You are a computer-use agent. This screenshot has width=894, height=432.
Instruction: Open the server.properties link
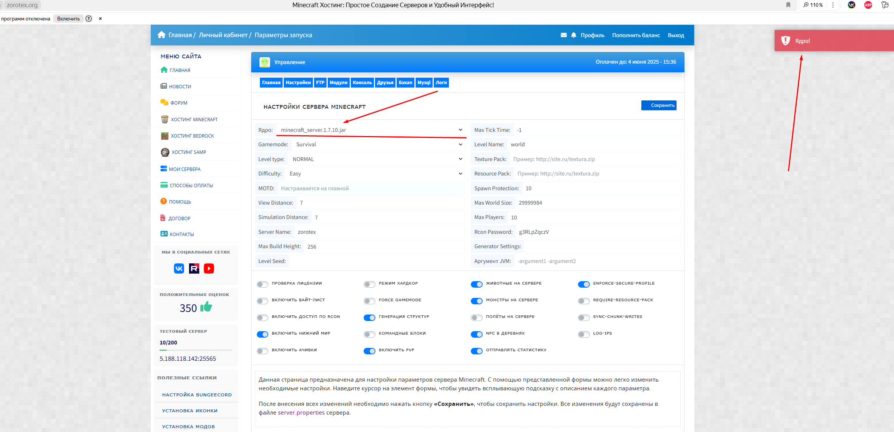[301, 412]
